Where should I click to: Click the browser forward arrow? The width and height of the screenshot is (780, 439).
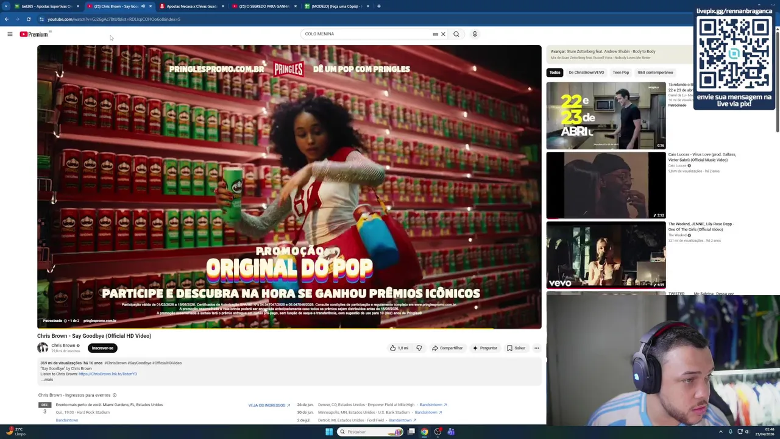(17, 19)
